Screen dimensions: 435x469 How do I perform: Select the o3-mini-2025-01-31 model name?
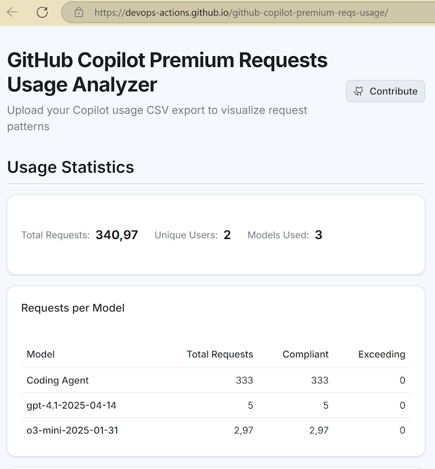tap(72, 430)
